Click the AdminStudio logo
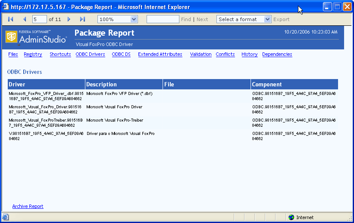Screen dimensions: 354x223 36,37
